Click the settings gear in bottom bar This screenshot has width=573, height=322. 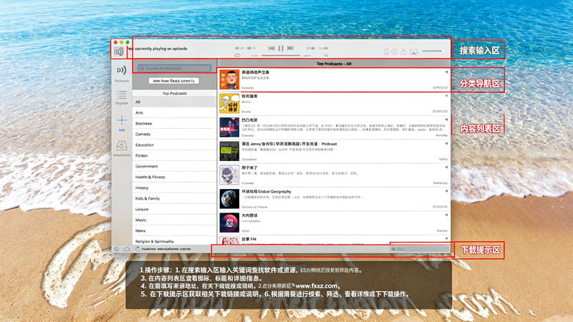coord(117,249)
